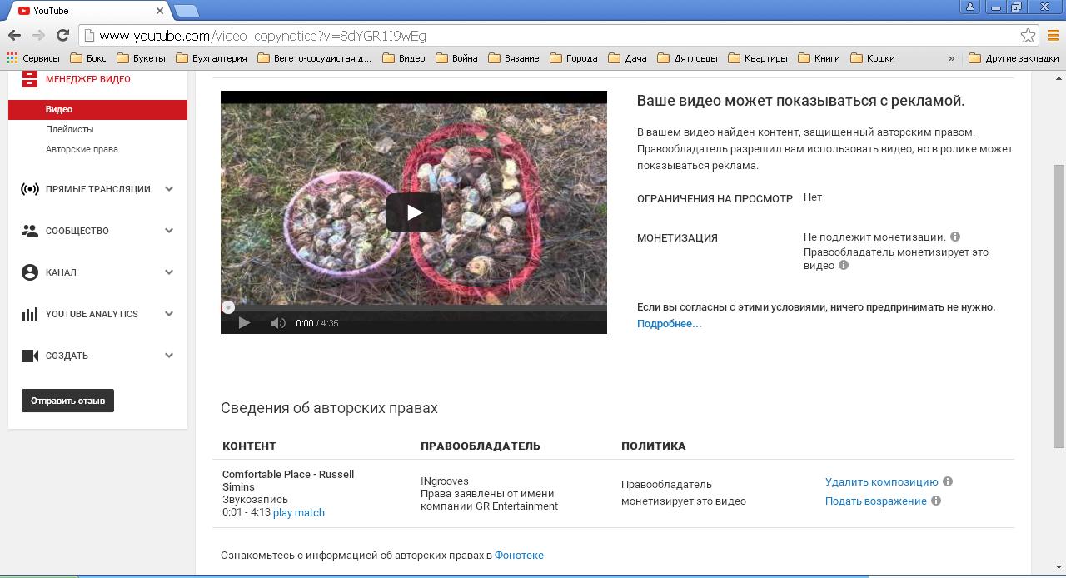Click the playhead at the start of the video
The width and height of the screenshot is (1066, 578).
click(227, 308)
